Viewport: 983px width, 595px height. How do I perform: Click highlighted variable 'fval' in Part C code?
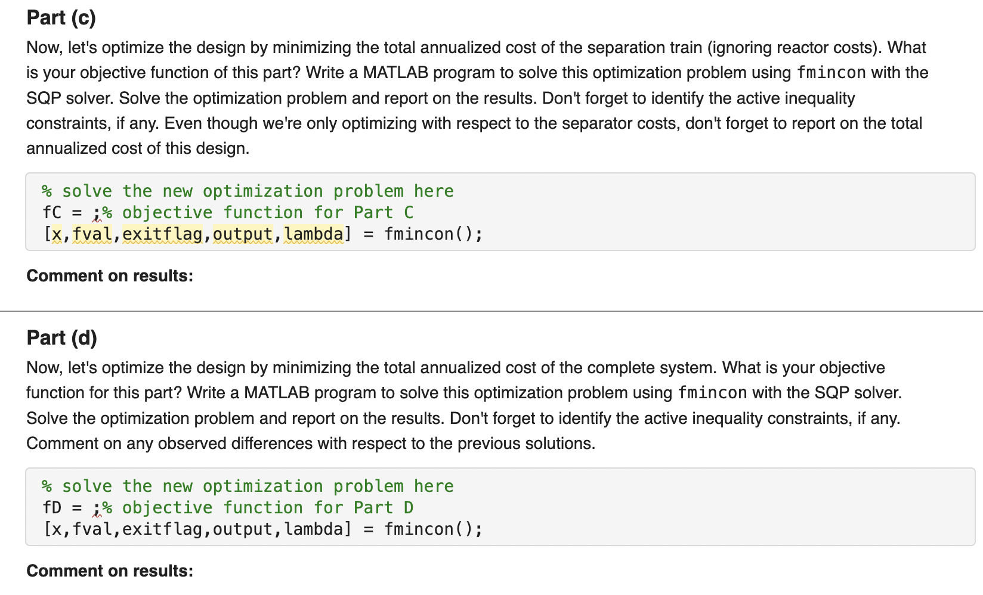pyautogui.click(x=92, y=234)
